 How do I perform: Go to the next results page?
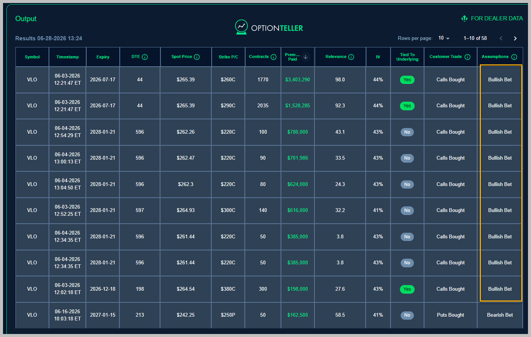coord(515,38)
